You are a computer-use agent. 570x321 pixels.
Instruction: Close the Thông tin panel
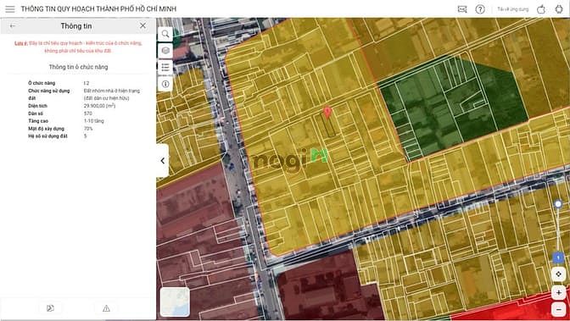pos(142,25)
